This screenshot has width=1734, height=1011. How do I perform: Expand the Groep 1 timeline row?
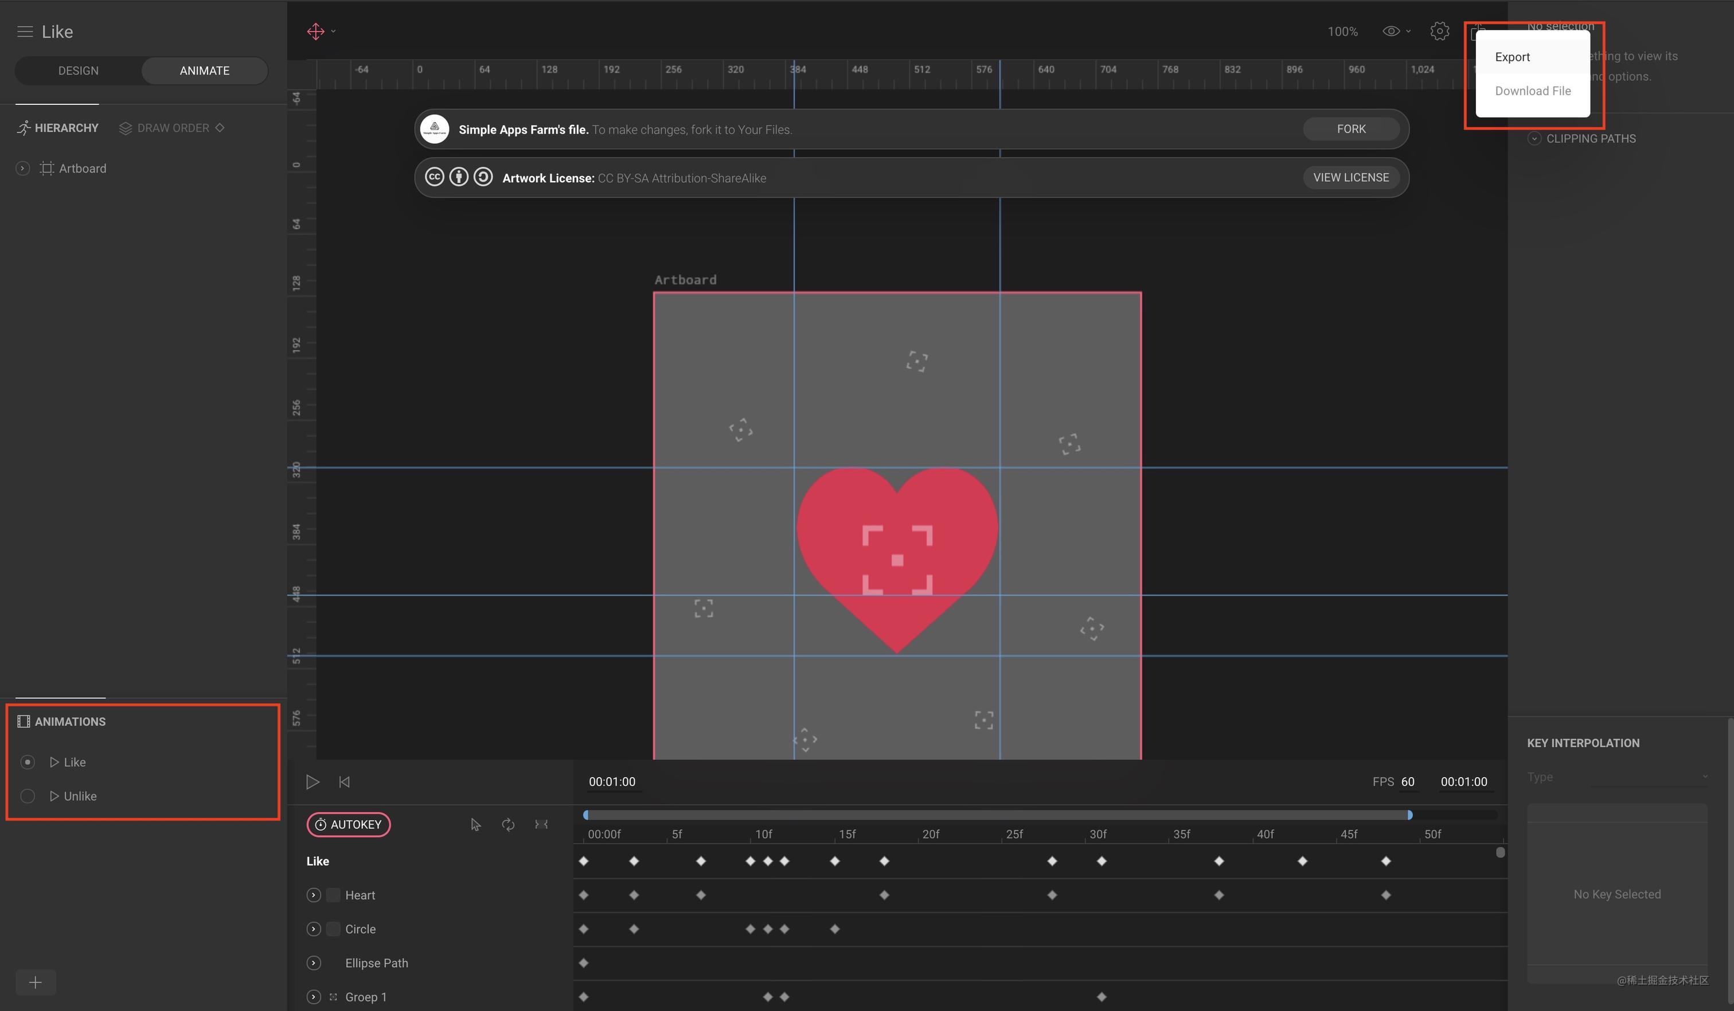click(x=314, y=997)
